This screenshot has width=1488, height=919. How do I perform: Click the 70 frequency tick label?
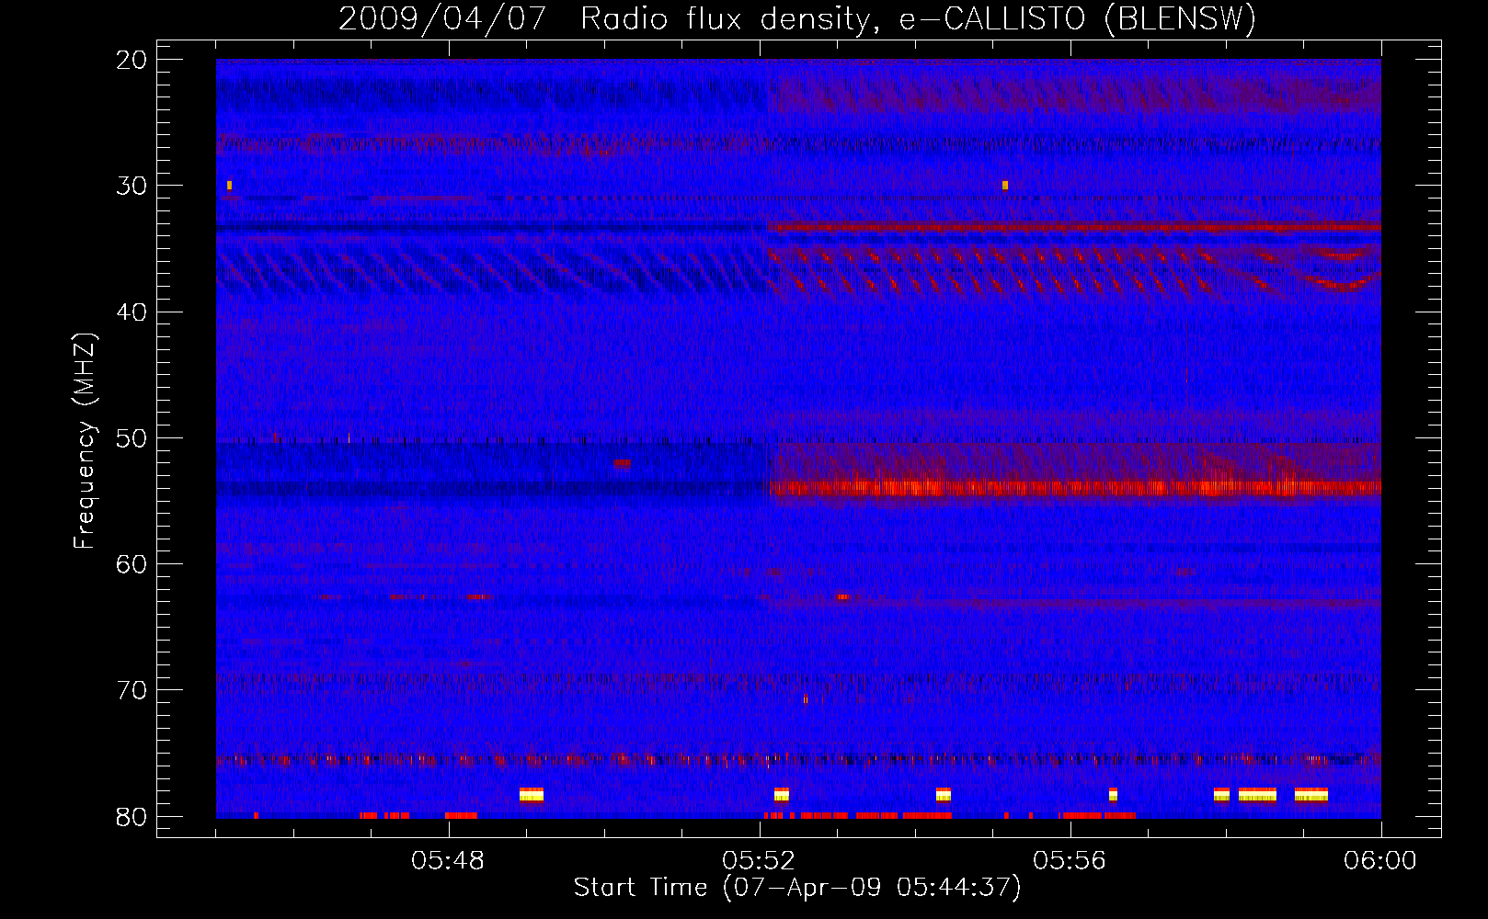(x=132, y=691)
